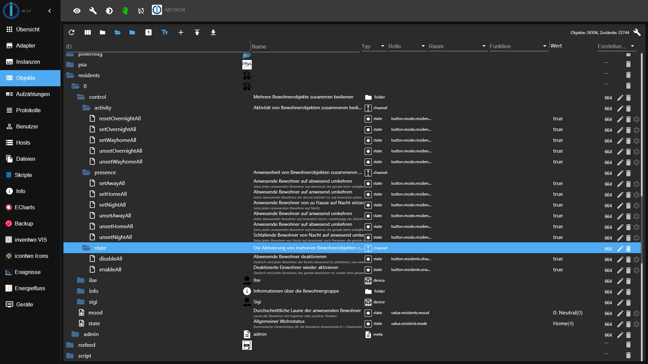648x364 pixels.
Task: Open custom settings for setWayhomeAll
Action: pos(637,141)
